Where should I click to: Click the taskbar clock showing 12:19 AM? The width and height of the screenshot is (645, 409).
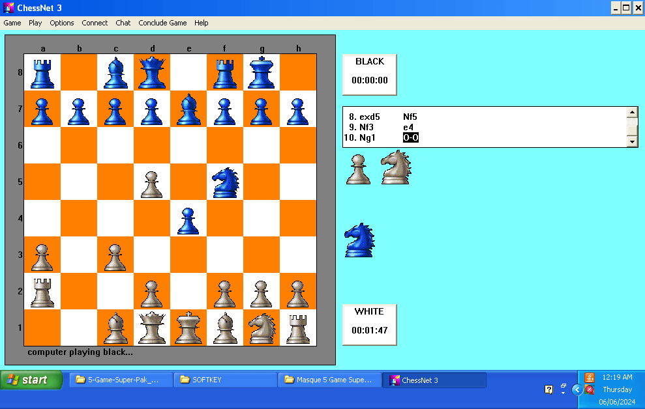pos(617,377)
